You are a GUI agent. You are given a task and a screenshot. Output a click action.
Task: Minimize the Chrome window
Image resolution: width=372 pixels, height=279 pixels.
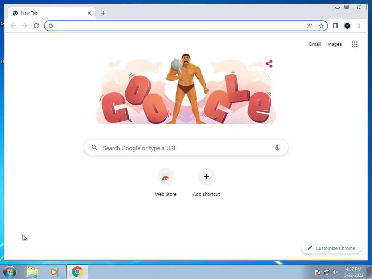[x=337, y=7]
